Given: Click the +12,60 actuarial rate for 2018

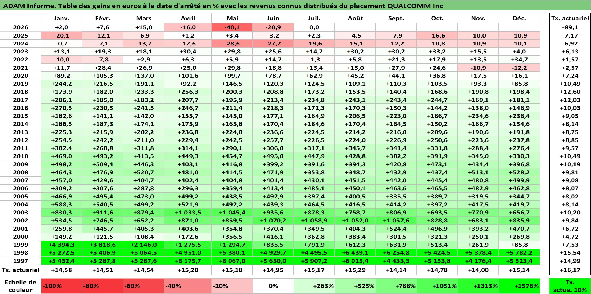Looking at the screenshot, I should [570, 92].
